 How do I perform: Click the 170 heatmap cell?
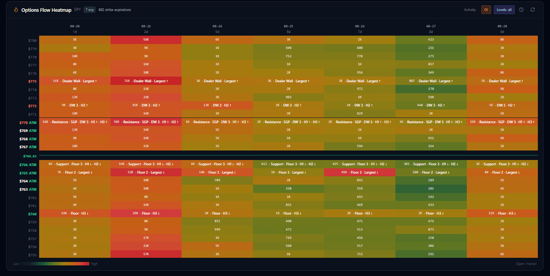431,89
